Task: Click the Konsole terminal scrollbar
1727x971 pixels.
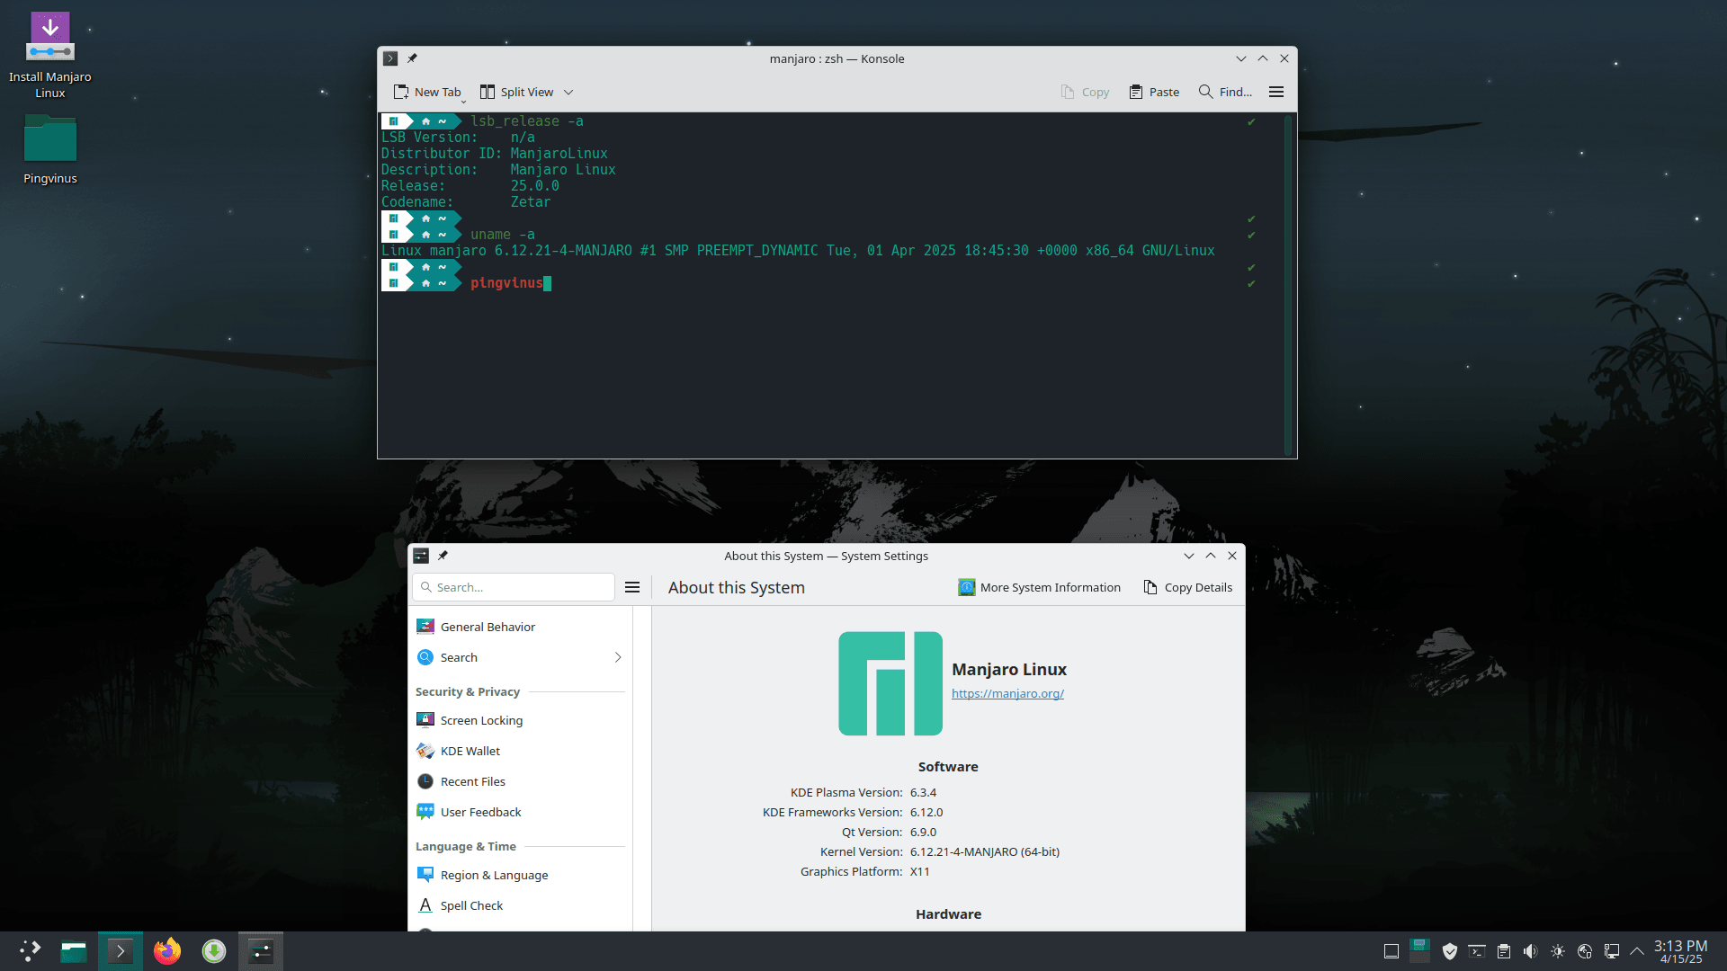Action: [x=1288, y=284]
